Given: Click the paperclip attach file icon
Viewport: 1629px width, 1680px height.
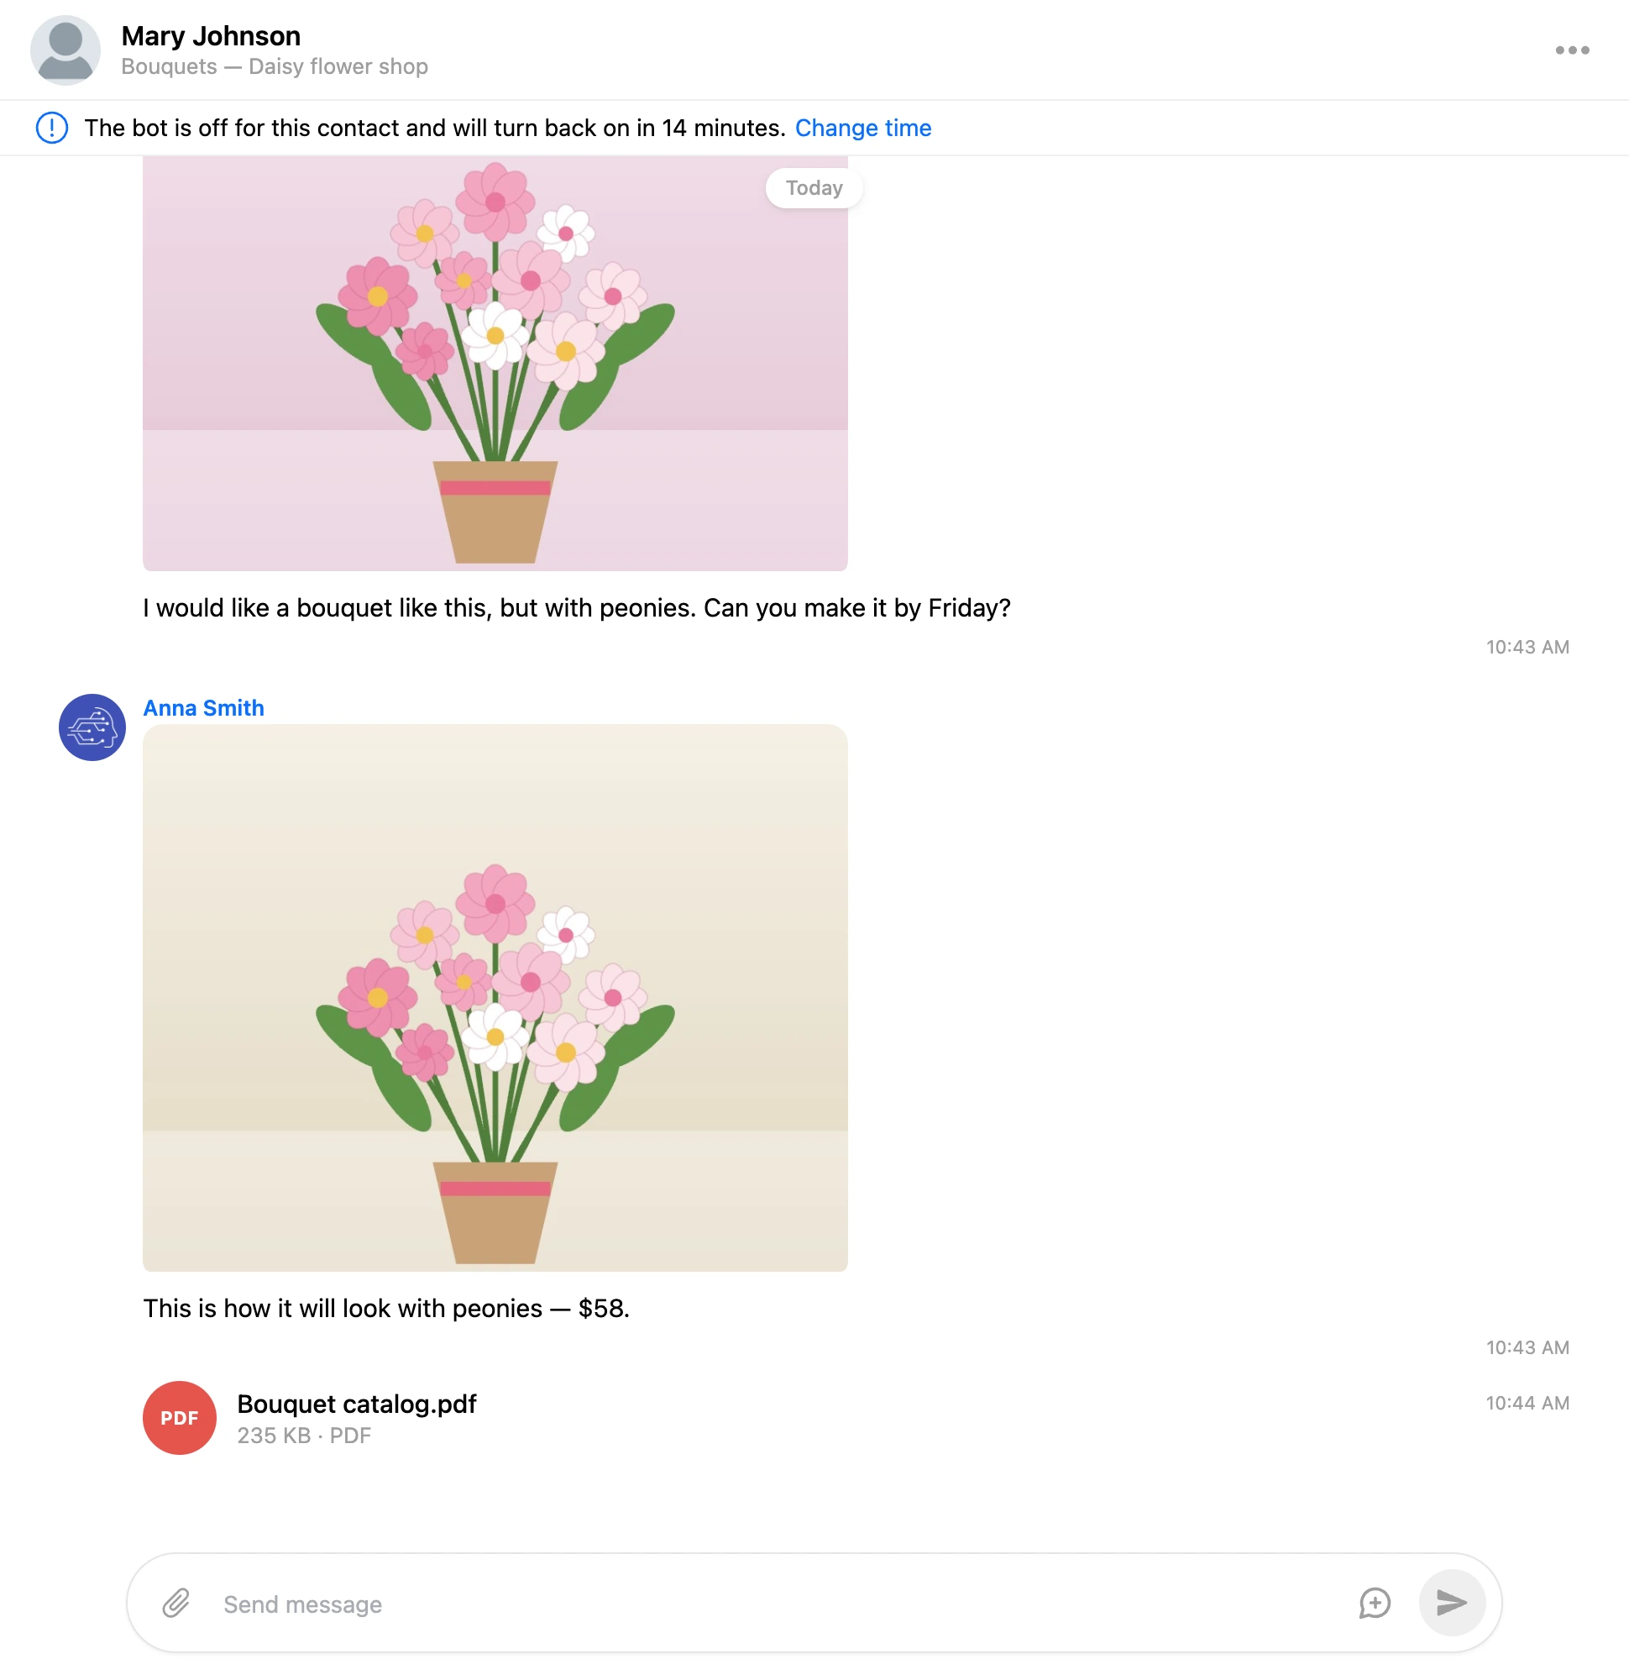Looking at the screenshot, I should pyautogui.click(x=176, y=1603).
